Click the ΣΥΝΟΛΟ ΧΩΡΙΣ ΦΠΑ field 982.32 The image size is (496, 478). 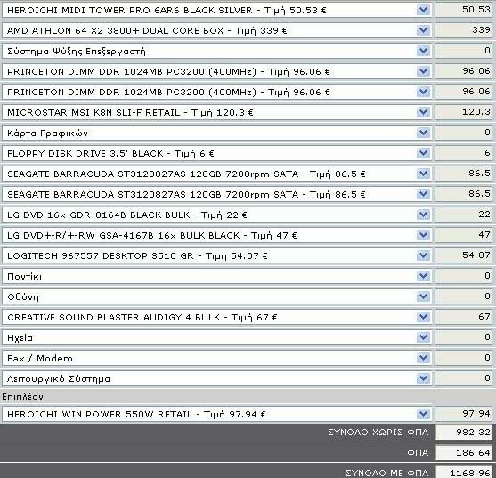(x=463, y=433)
